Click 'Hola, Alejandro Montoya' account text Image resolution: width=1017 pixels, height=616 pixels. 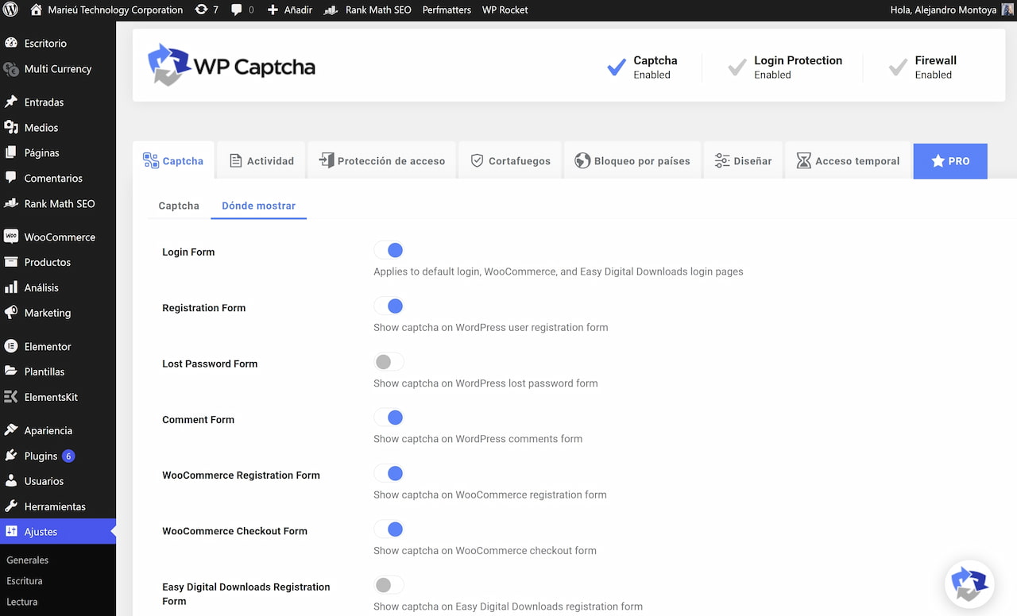(943, 10)
